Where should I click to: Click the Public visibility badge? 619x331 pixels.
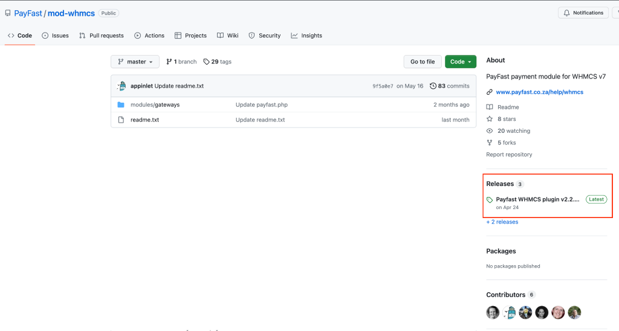click(x=109, y=13)
